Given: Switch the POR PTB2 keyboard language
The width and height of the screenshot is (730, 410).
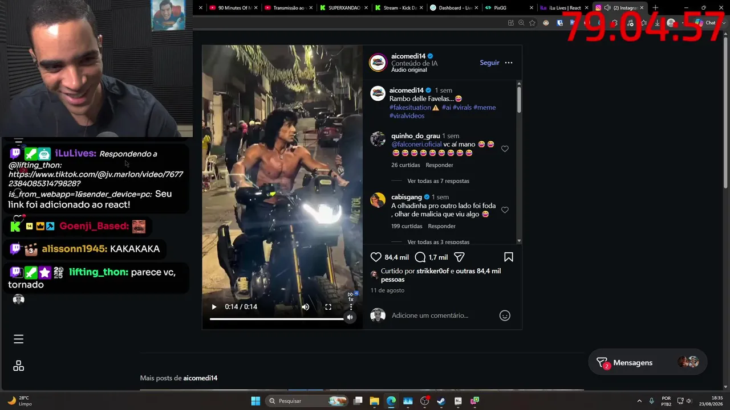Looking at the screenshot, I should pyautogui.click(x=666, y=401).
